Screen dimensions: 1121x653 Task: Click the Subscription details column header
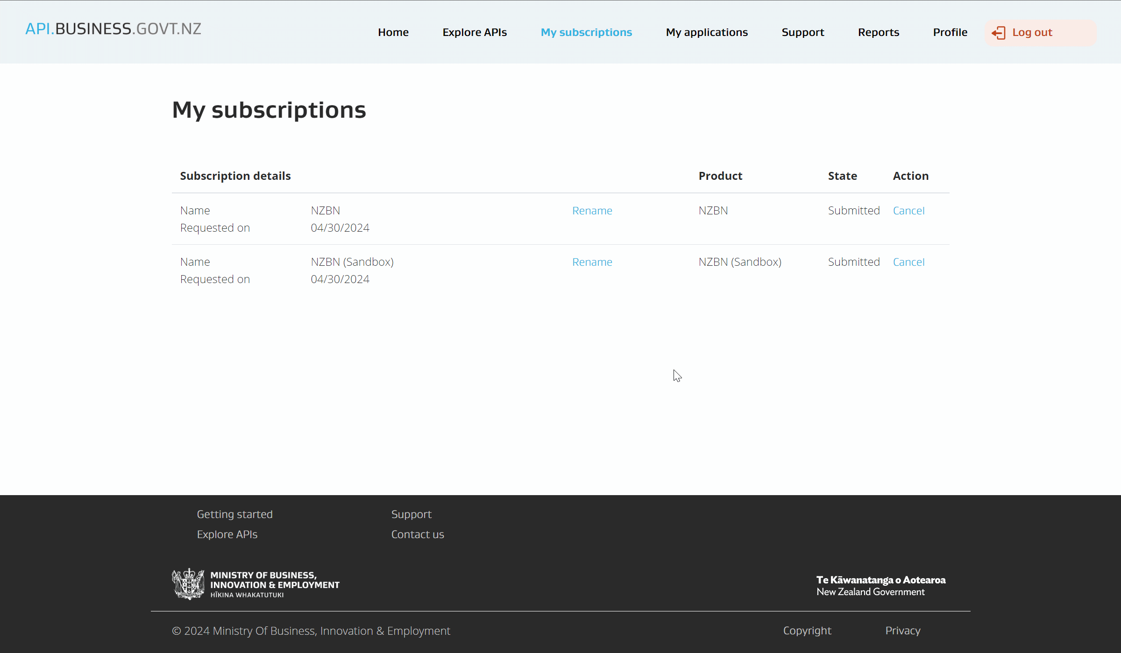click(x=235, y=176)
